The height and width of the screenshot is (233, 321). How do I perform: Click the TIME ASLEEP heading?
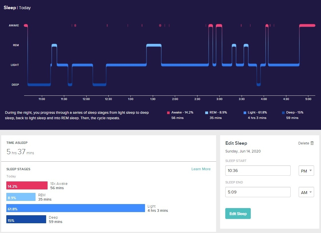coord(17,143)
